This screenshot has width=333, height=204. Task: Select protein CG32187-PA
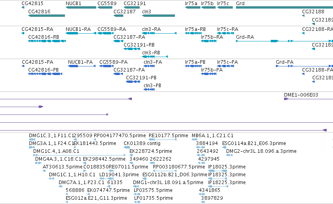coord(129,70)
